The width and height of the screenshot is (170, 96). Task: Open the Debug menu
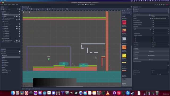10,5
